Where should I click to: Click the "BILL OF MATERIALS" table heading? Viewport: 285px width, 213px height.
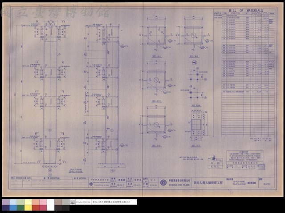[246, 11]
